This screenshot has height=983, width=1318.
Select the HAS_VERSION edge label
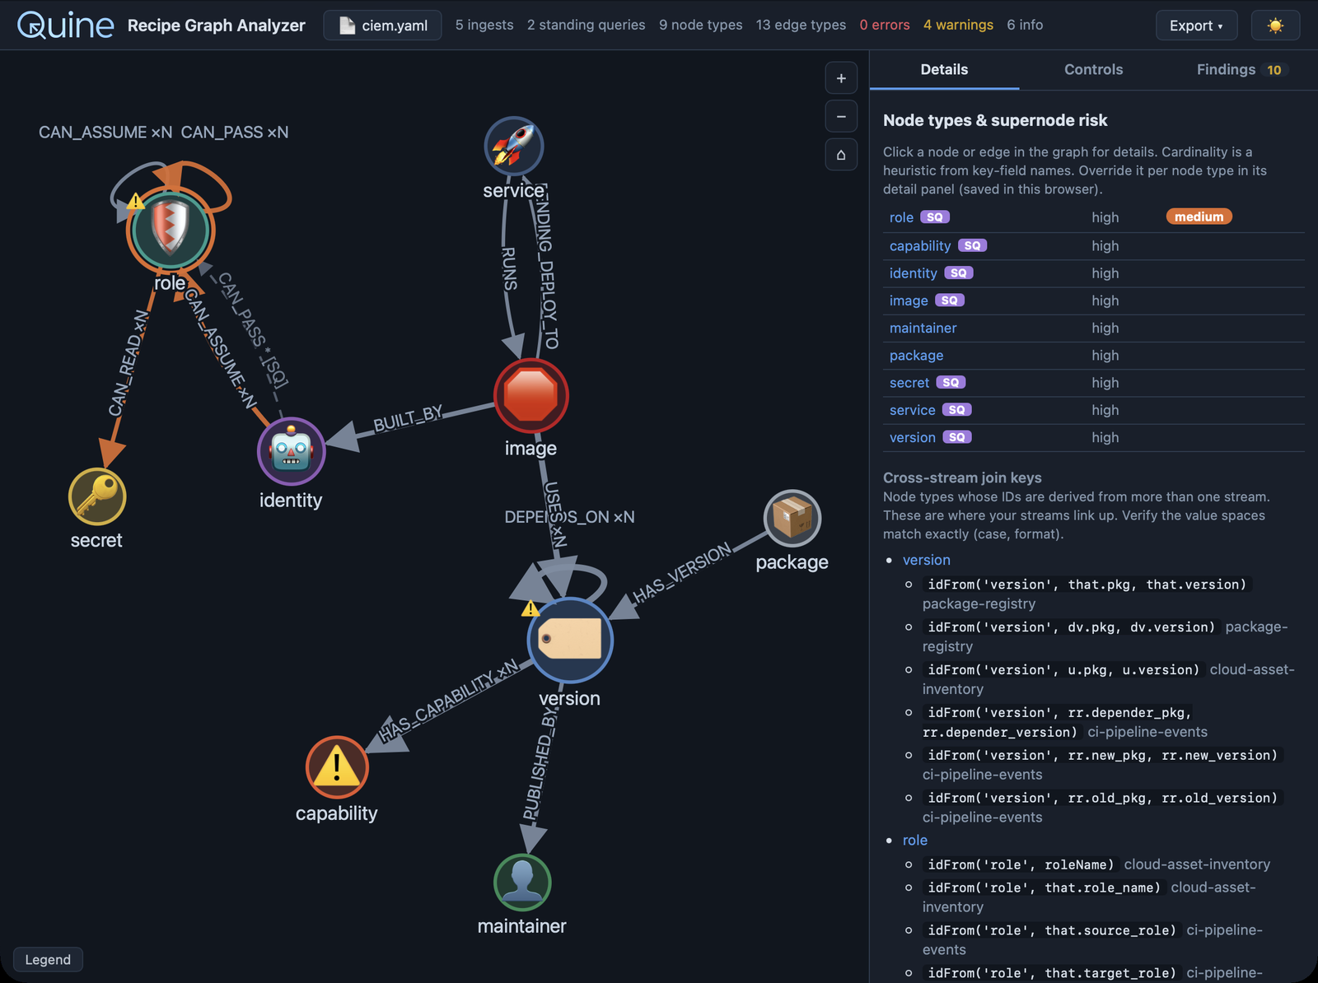(682, 572)
